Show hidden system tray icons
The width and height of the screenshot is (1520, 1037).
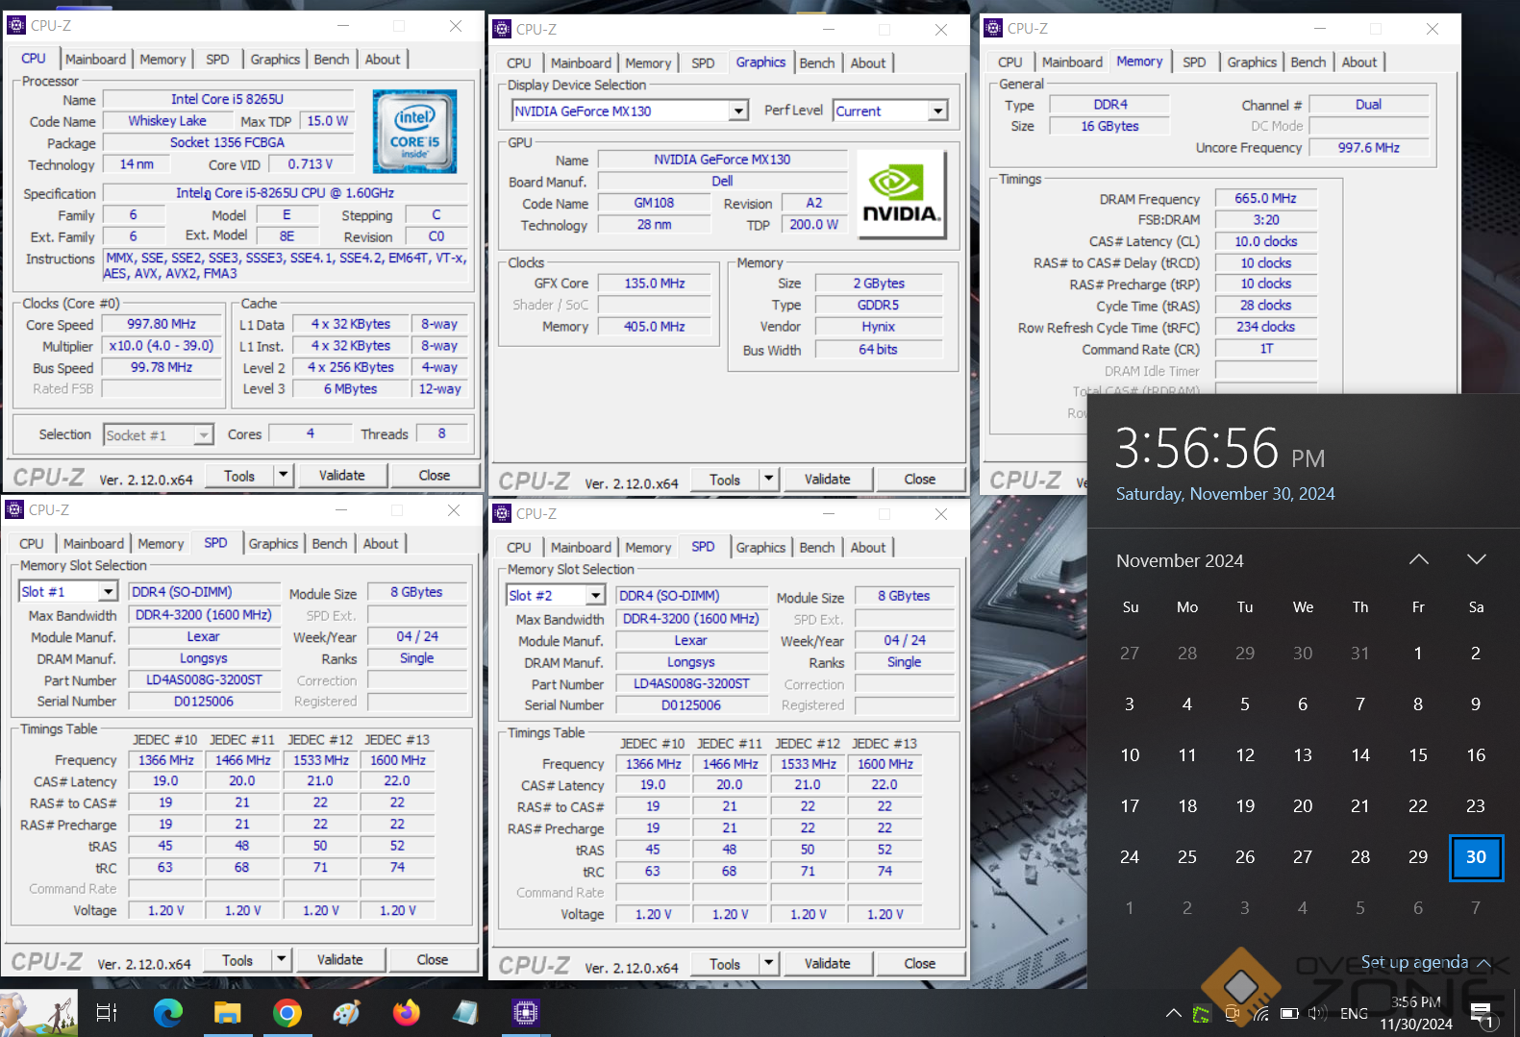pyautogui.click(x=1173, y=1013)
